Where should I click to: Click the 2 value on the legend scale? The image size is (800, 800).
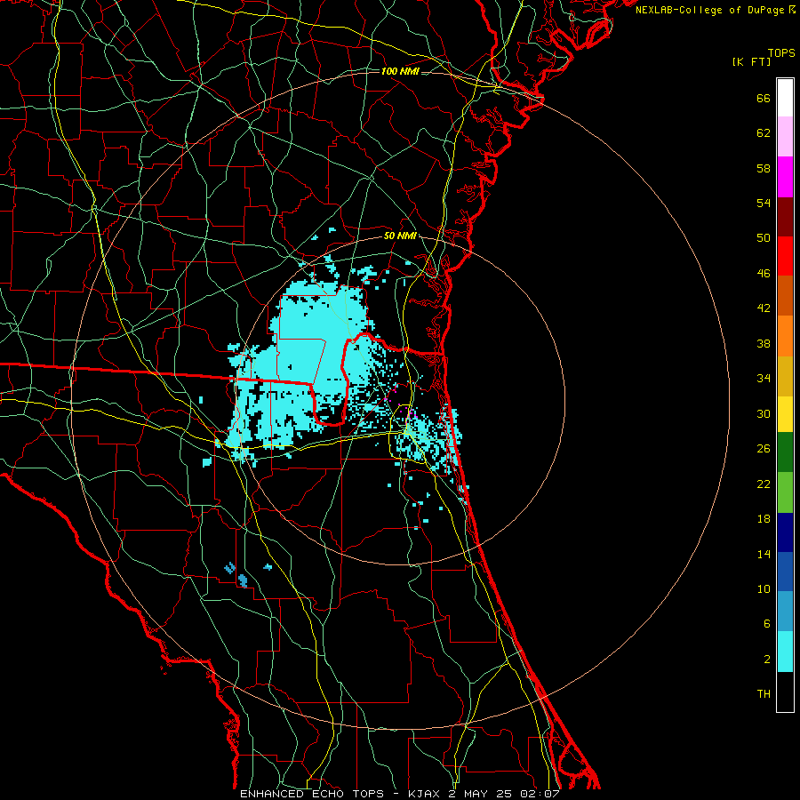[767, 660]
